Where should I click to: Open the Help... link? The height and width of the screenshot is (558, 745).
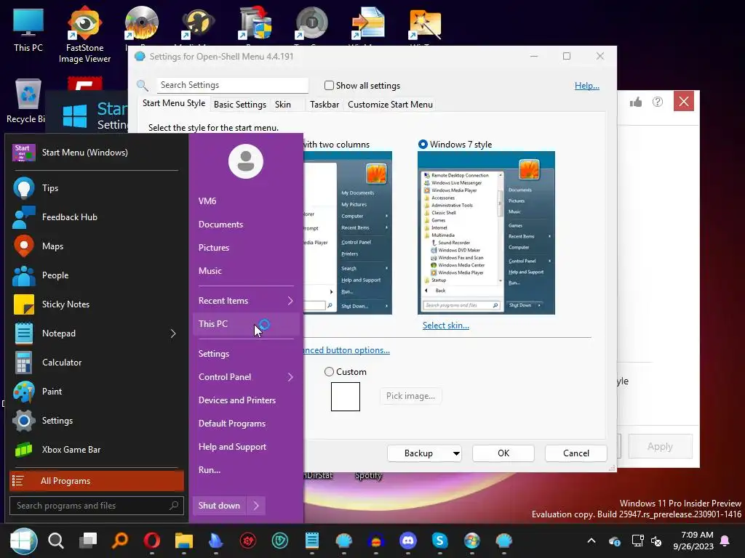click(587, 86)
